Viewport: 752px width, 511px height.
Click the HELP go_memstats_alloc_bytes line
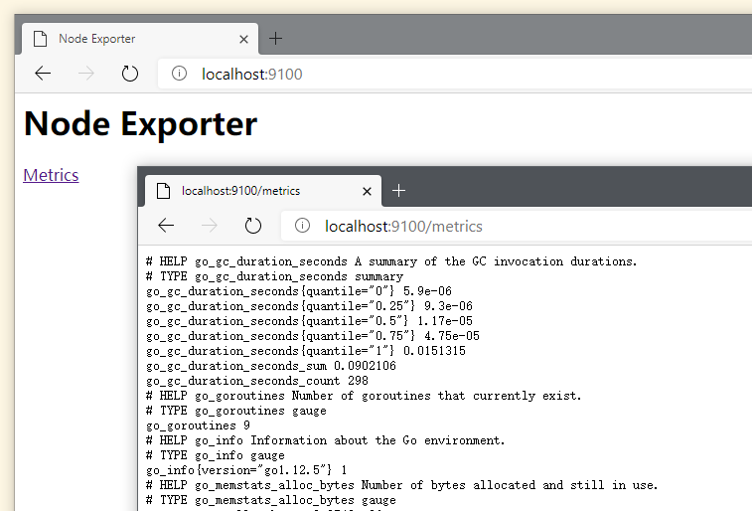pyautogui.click(x=402, y=485)
